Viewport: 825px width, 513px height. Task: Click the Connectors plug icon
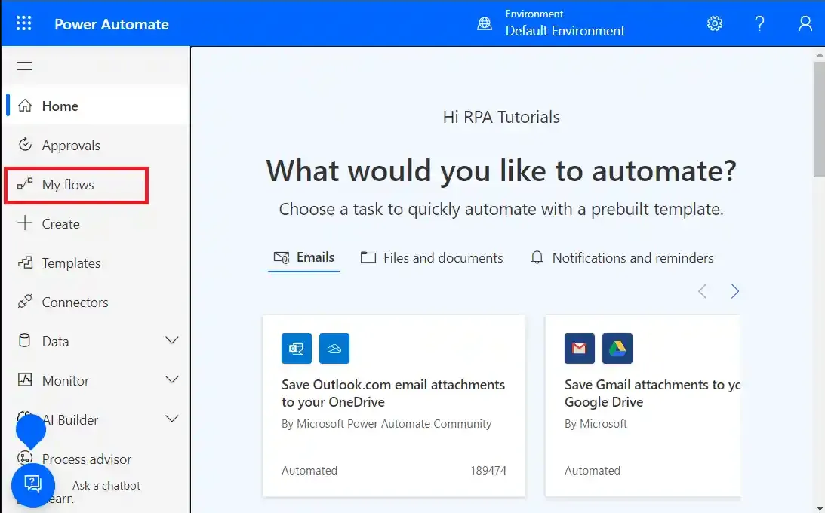coord(25,301)
